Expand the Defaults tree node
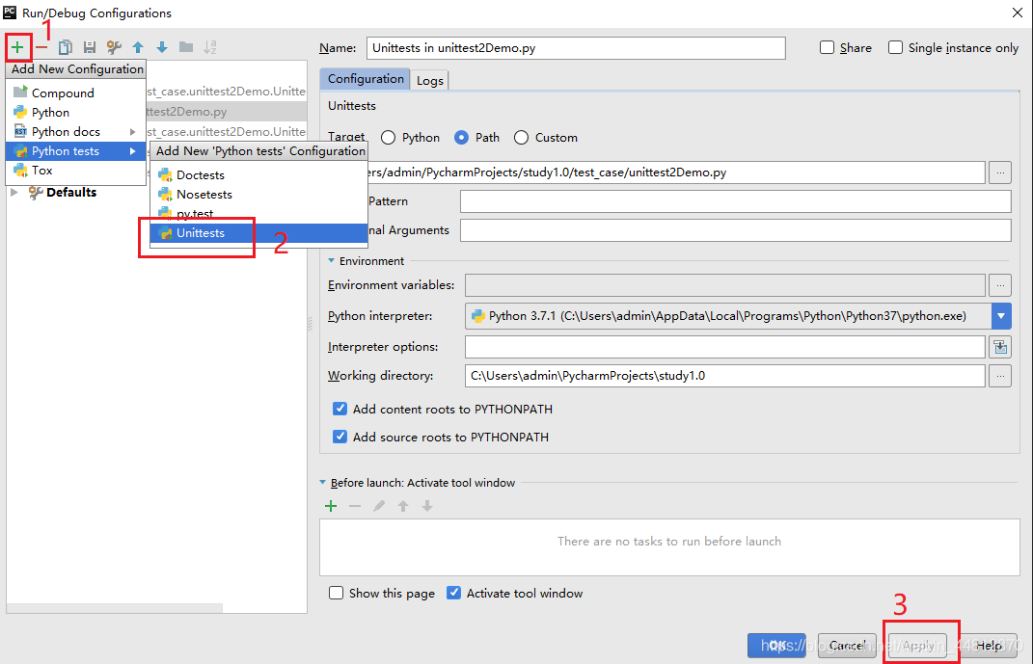The height and width of the screenshot is (664, 1033). coord(14,192)
